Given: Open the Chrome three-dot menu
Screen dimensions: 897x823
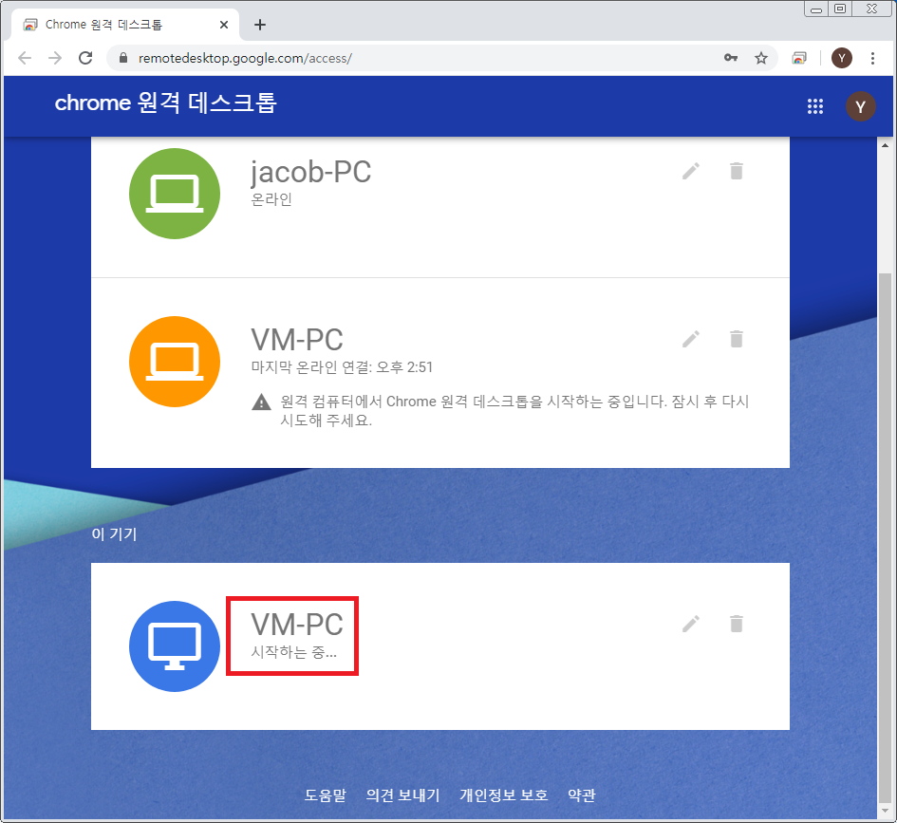Looking at the screenshot, I should pos(872,58).
